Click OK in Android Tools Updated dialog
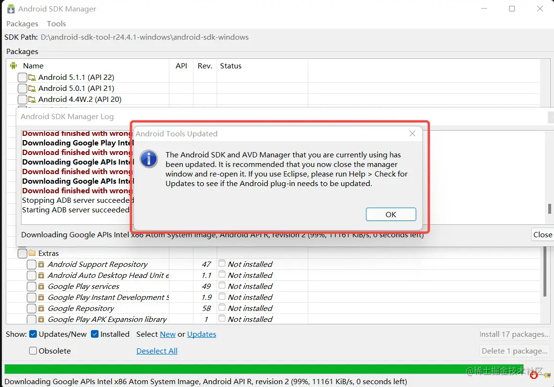The height and width of the screenshot is (387, 554). click(x=391, y=214)
